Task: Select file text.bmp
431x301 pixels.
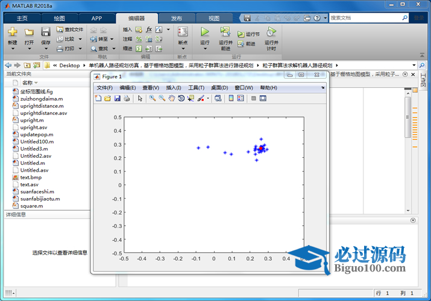Action: (31, 177)
